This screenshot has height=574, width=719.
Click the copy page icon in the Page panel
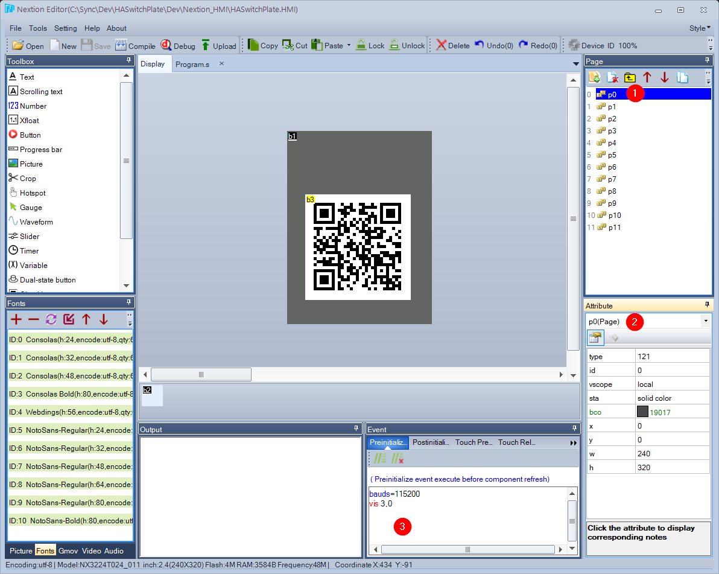click(x=682, y=77)
